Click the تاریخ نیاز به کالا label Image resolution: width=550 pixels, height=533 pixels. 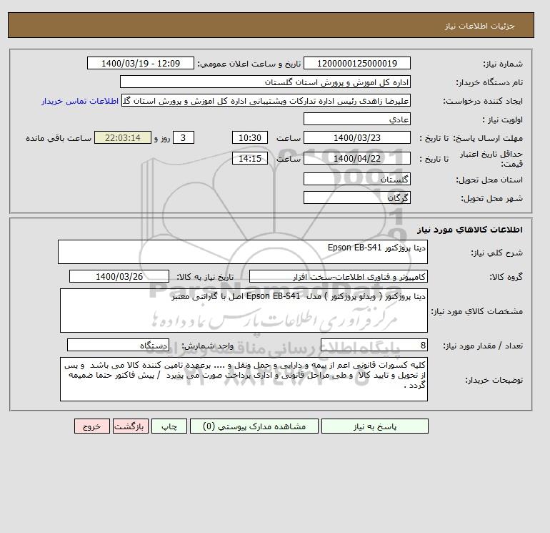tap(205, 277)
